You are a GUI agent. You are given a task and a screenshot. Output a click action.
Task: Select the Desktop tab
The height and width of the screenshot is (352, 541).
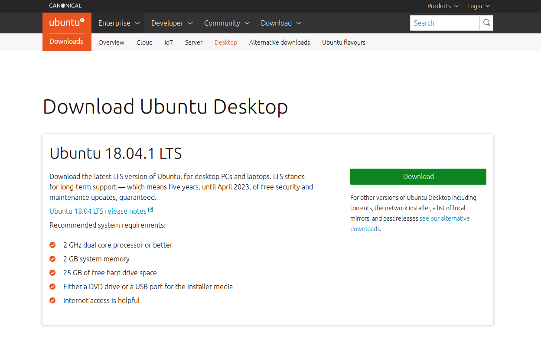pyautogui.click(x=226, y=42)
